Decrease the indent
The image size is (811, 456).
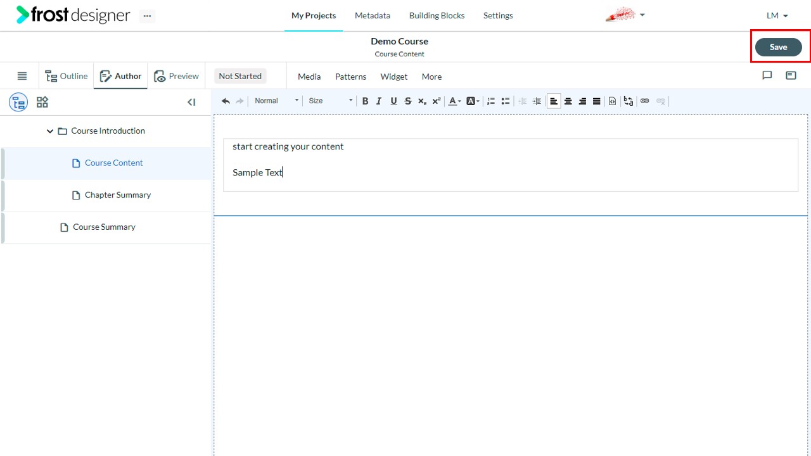click(523, 101)
